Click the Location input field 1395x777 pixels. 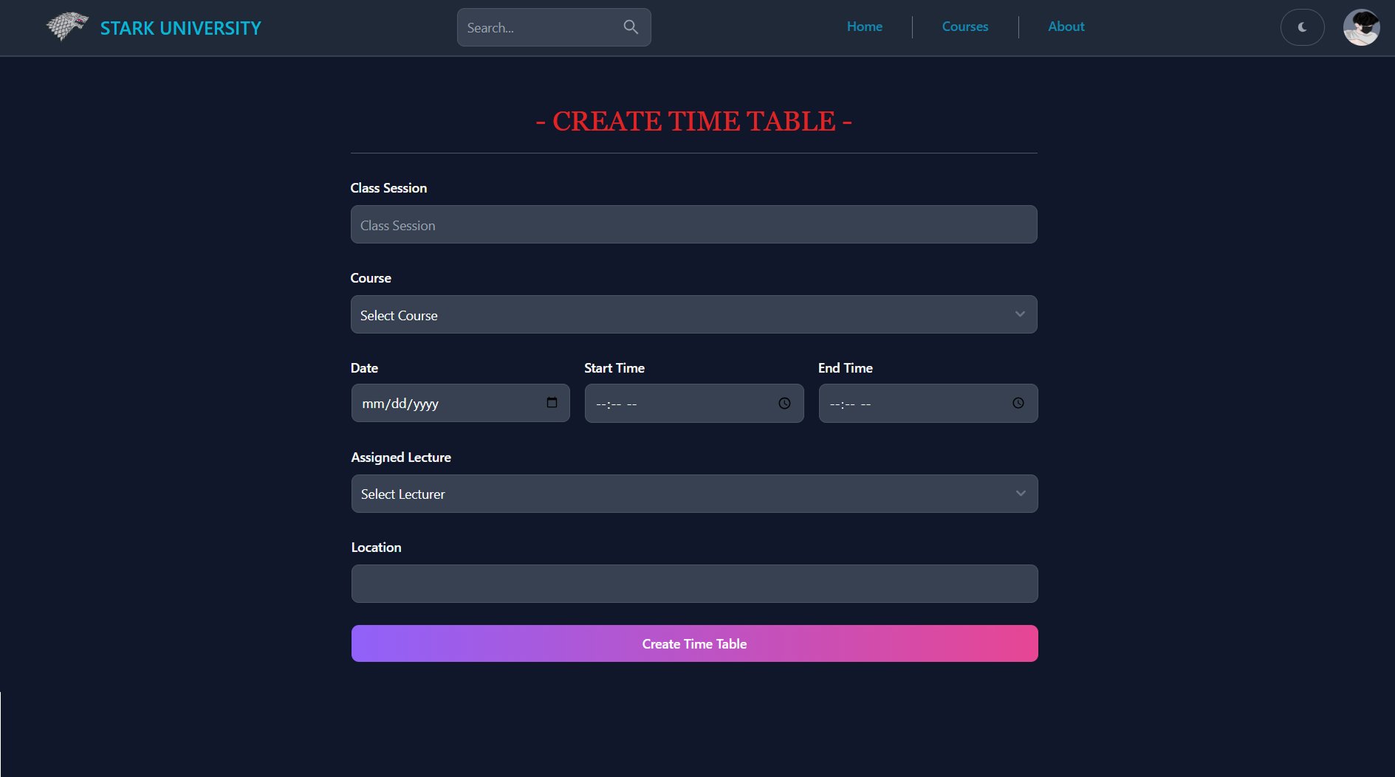pos(693,583)
